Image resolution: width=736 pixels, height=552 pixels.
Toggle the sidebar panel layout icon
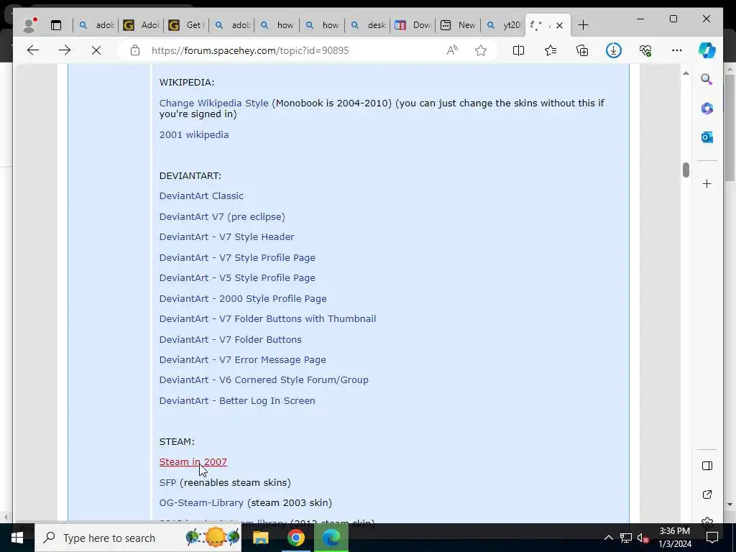click(707, 466)
